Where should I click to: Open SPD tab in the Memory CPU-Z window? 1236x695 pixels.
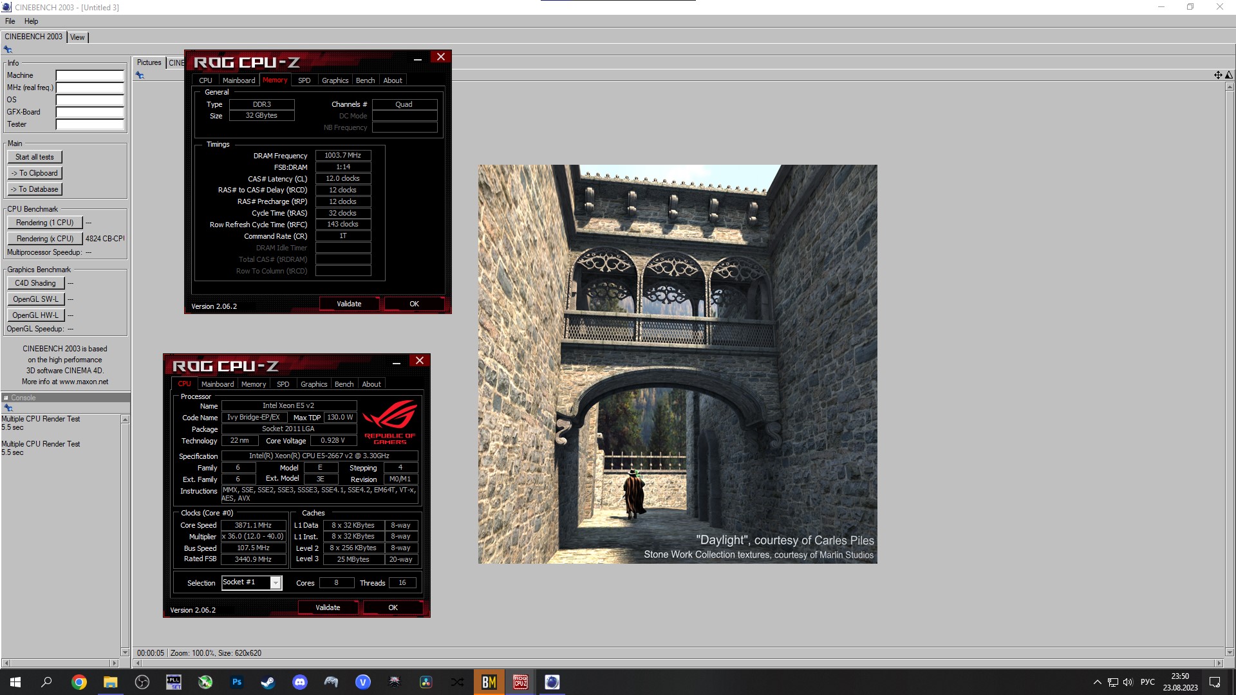(x=304, y=80)
